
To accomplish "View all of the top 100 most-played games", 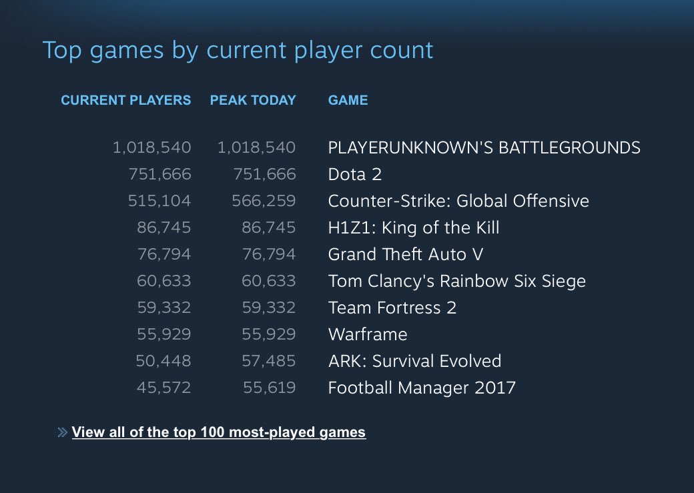I will pyautogui.click(x=219, y=432).
